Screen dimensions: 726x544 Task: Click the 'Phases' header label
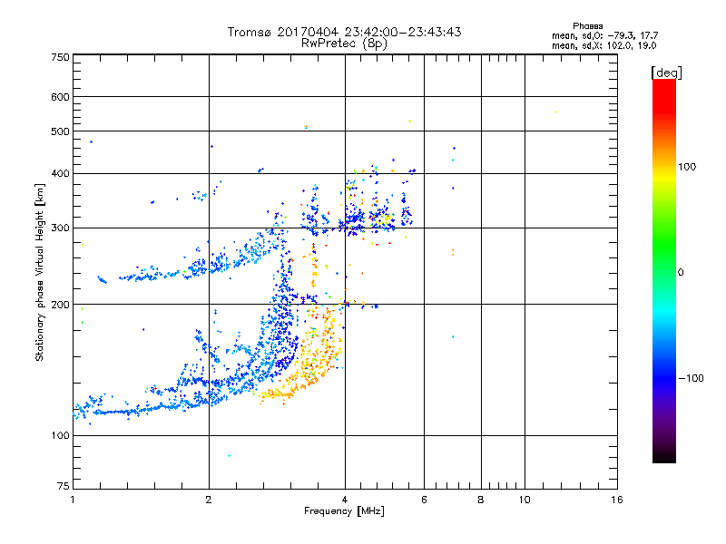[587, 26]
